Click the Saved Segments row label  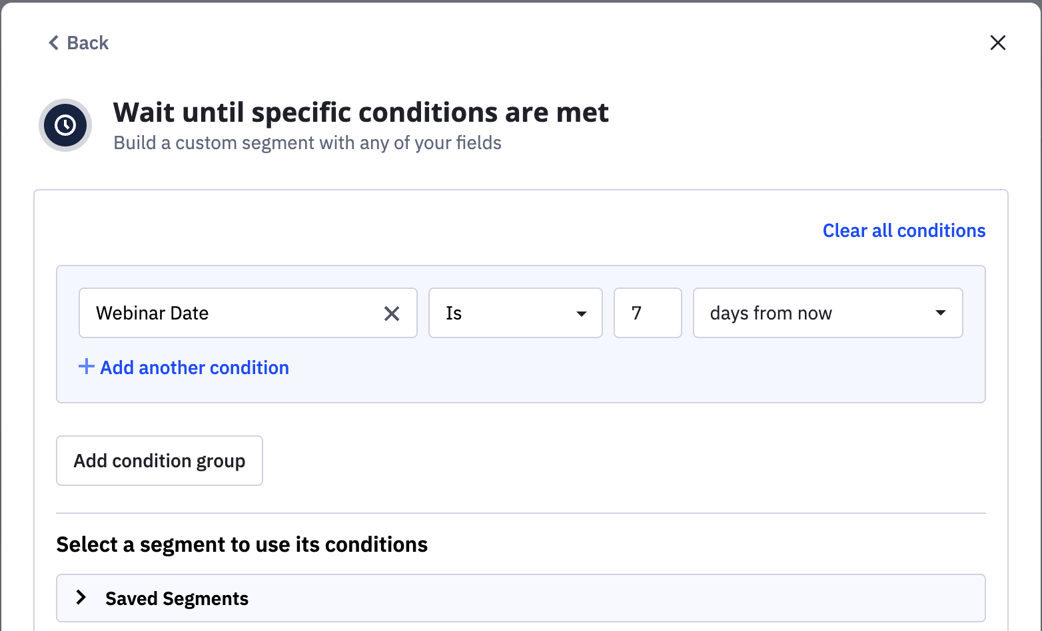pos(177,599)
